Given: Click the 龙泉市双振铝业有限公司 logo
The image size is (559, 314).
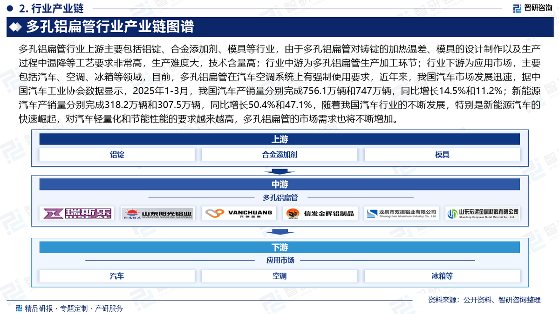Looking at the screenshot, I should [x=402, y=213].
